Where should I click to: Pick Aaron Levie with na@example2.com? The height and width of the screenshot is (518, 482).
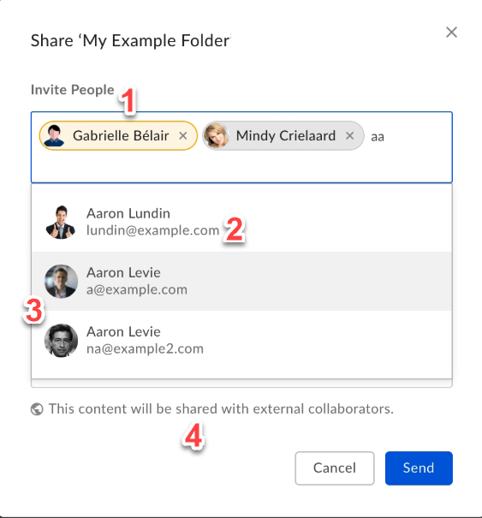pyautogui.click(x=241, y=340)
